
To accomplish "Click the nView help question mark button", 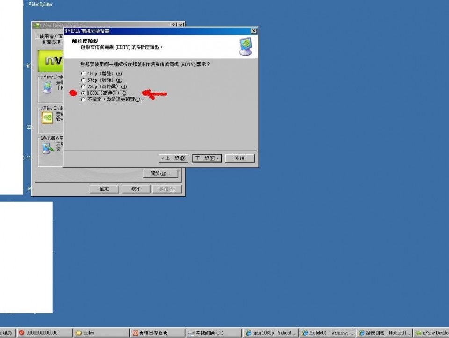I will point(174,25).
